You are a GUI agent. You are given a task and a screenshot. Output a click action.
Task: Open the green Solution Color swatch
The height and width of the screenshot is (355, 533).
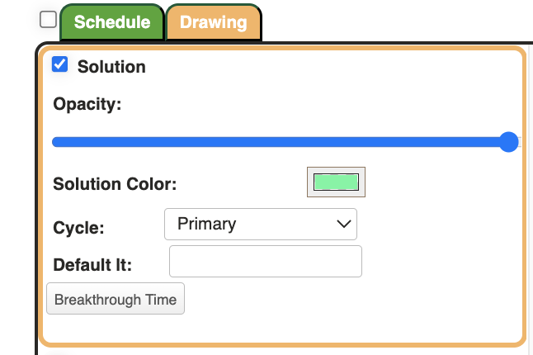pos(336,182)
